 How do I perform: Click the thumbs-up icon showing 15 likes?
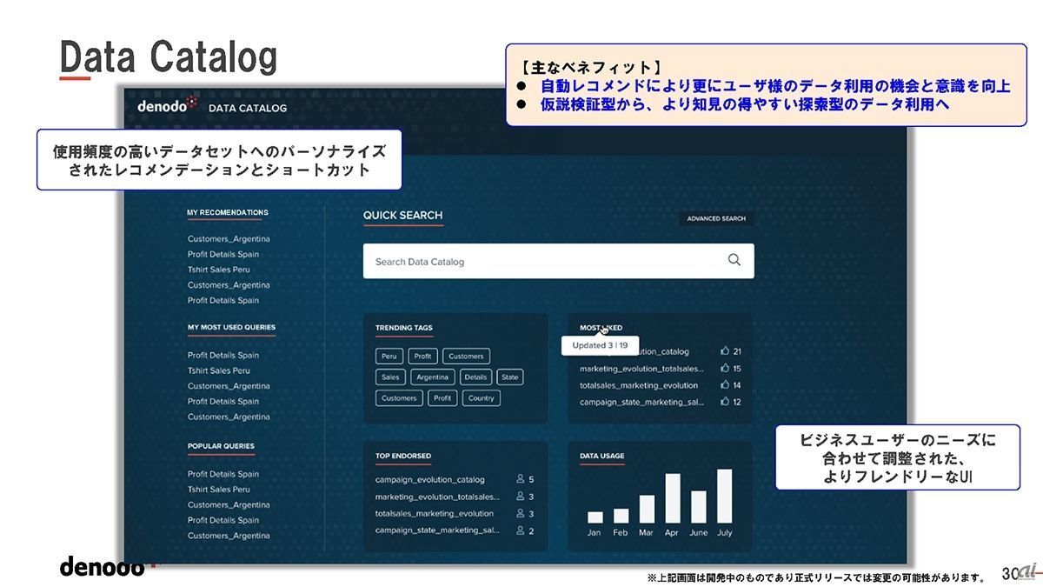[x=725, y=369]
